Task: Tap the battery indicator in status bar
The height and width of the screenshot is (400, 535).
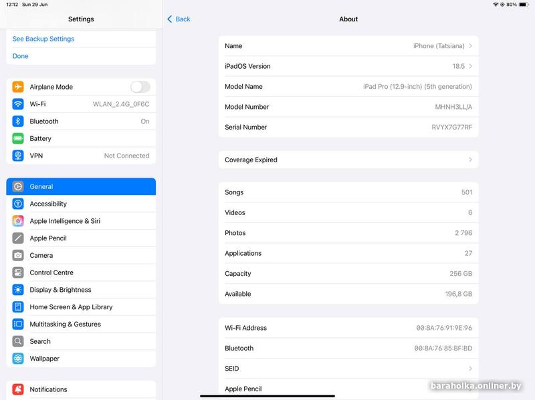Action: (x=524, y=5)
